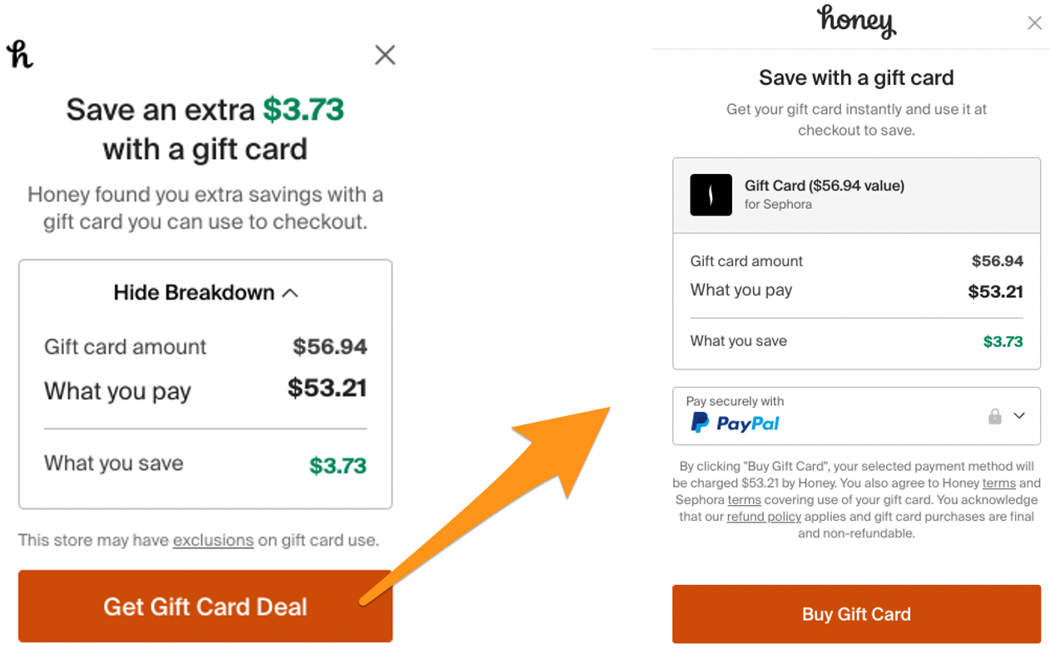1050x654 pixels.
Task: Select the Gift Card ($56.94 value) row
Action: pos(856,193)
